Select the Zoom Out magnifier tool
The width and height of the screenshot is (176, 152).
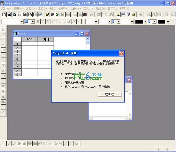tap(3, 39)
